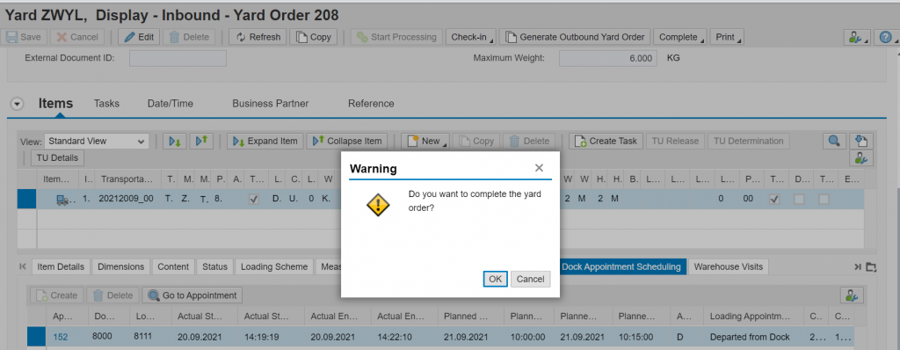Image resolution: width=900 pixels, height=350 pixels.
Task: Open the Date/Time tab
Action: pos(171,104)
